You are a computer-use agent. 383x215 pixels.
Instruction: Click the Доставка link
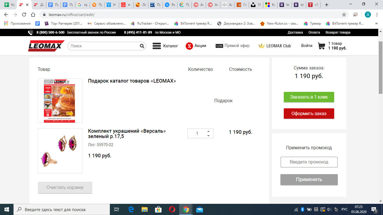click(x=295, y=32)
